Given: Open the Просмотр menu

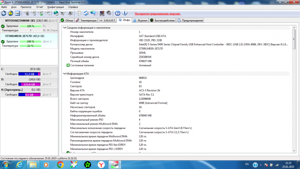Looking at the screenshot, I should [x=26, y=7].
